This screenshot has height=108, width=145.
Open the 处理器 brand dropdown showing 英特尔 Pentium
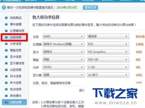[64, 44]
